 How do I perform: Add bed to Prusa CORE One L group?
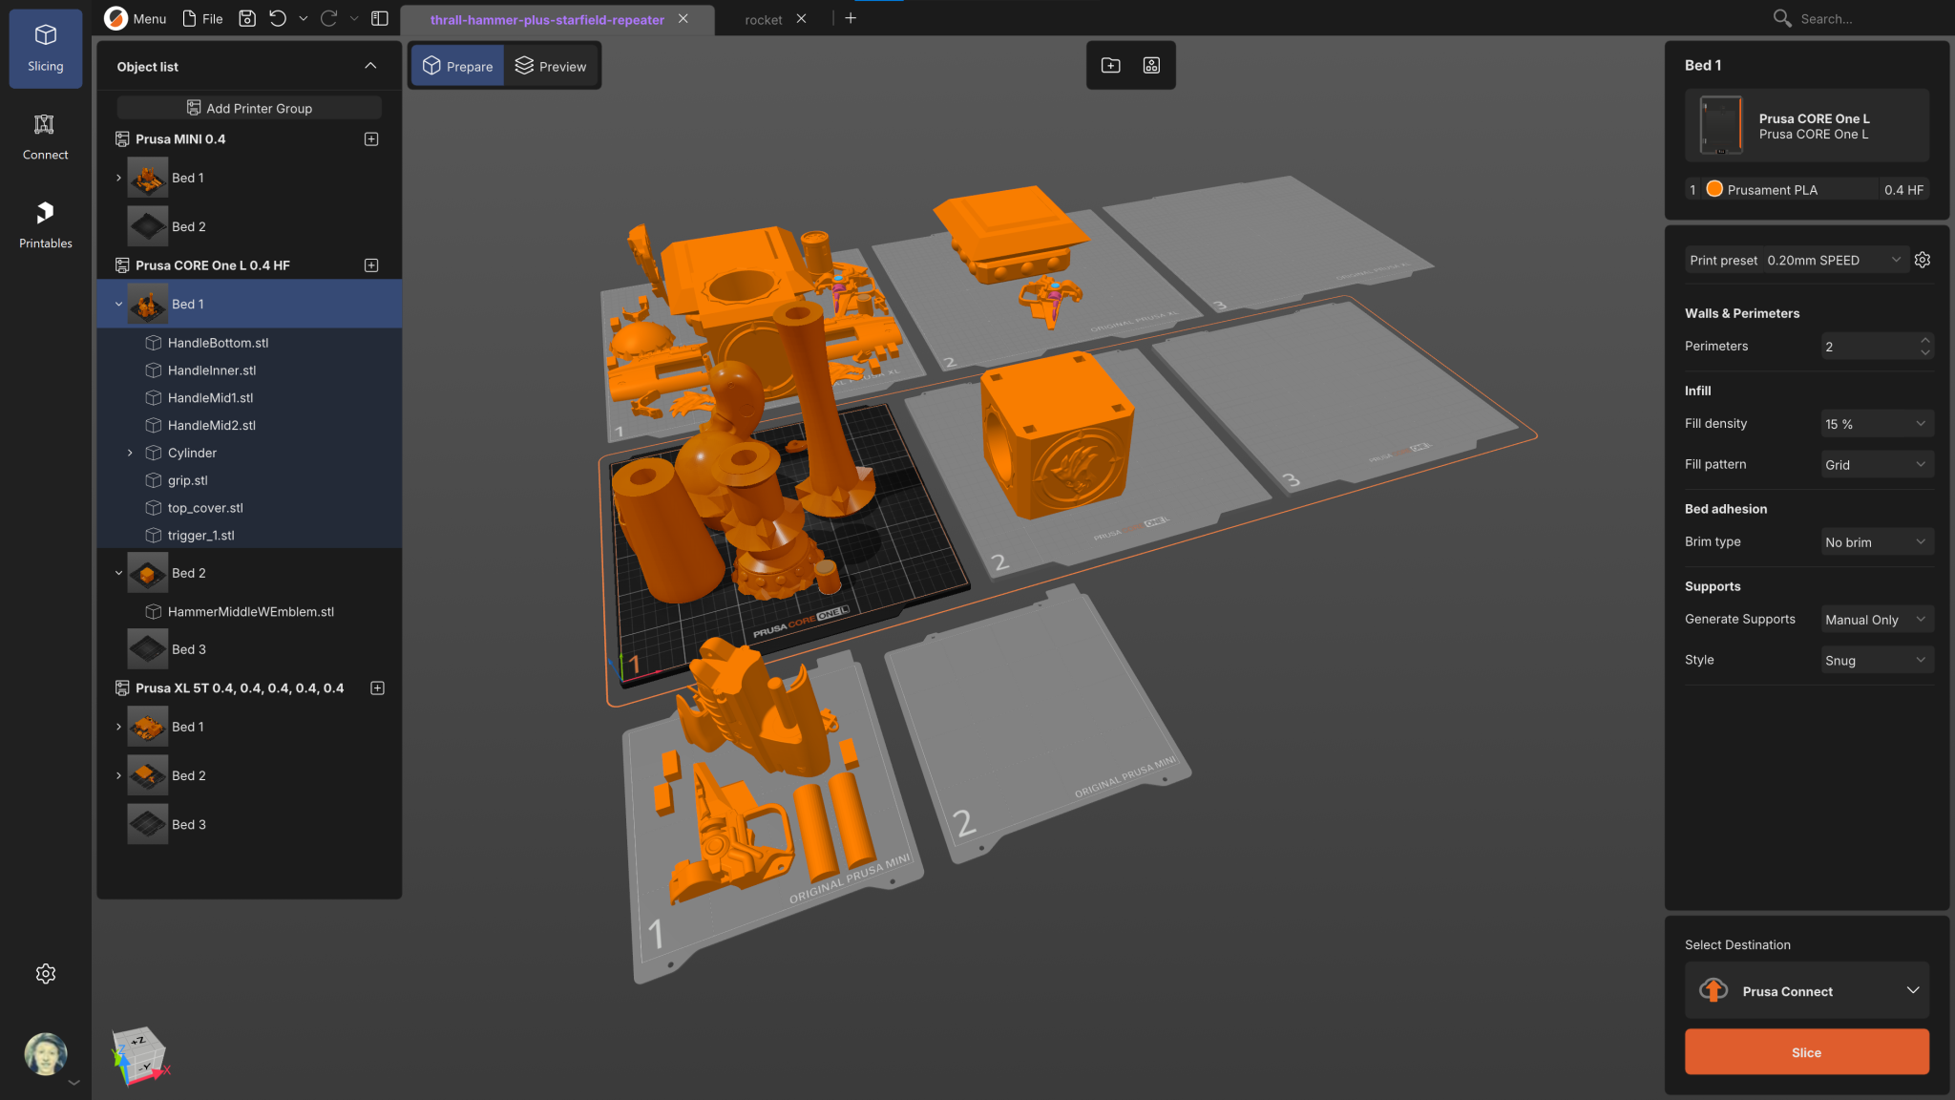(371, 264)
